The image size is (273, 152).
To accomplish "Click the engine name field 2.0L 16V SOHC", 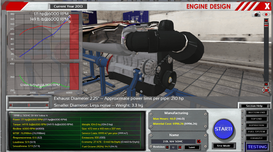I will 173,141.
